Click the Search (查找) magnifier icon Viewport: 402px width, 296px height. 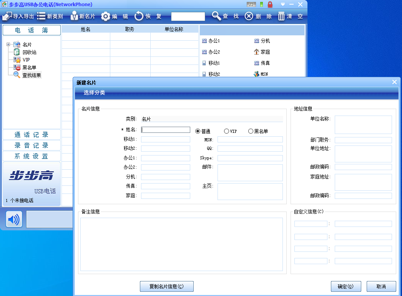pyautogui.click(x=216, y=16)
